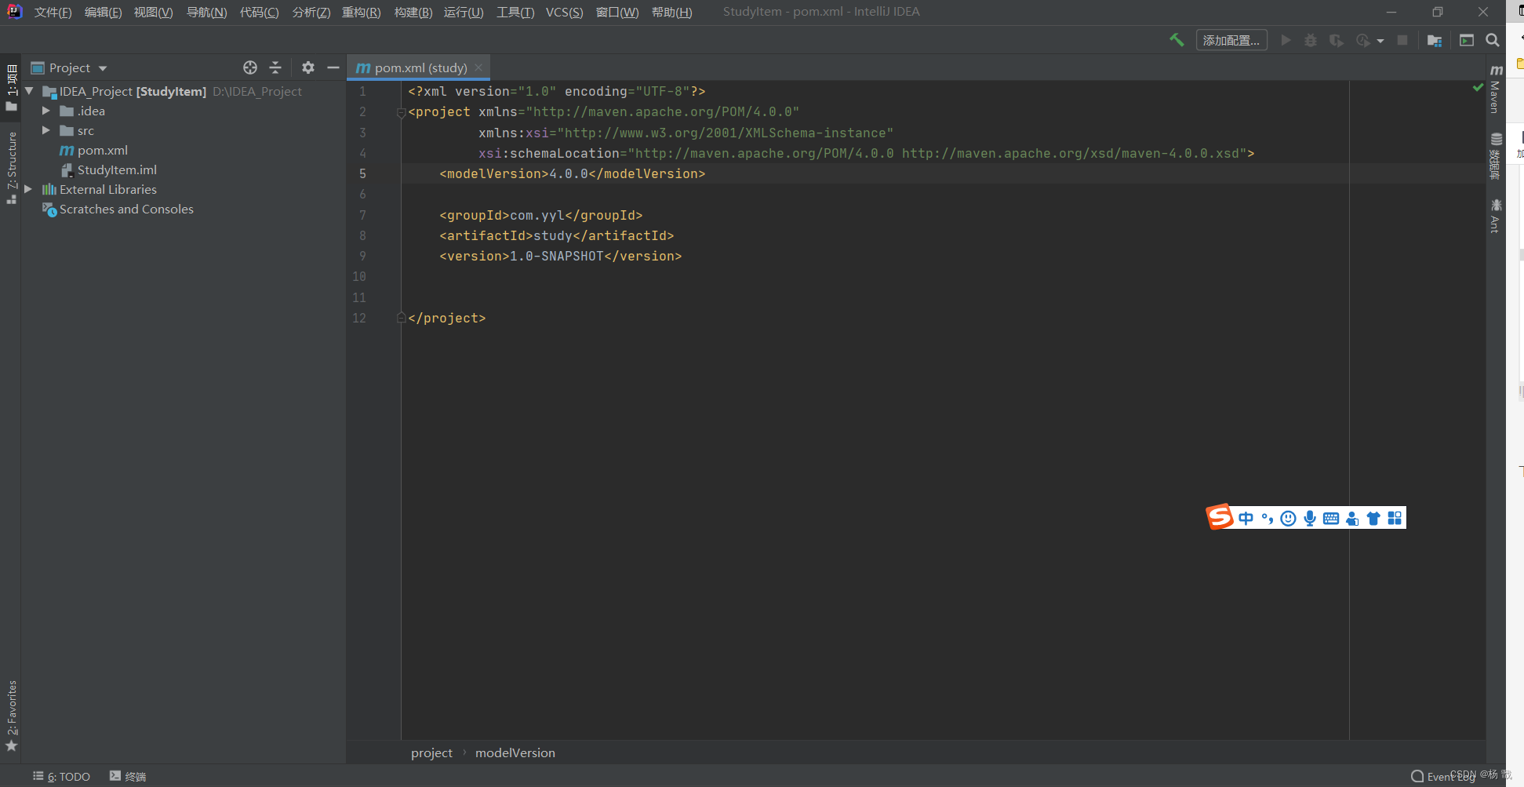Close the pom.xml editor tab
Viewport: 1524px width, 787px height.
478,67
